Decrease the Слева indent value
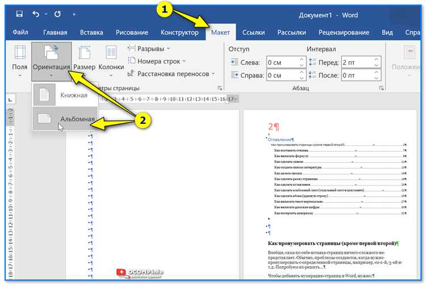 coord(302,65)
